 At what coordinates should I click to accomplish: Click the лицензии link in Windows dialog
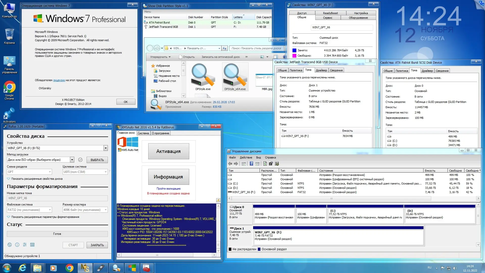coord(59,80)
